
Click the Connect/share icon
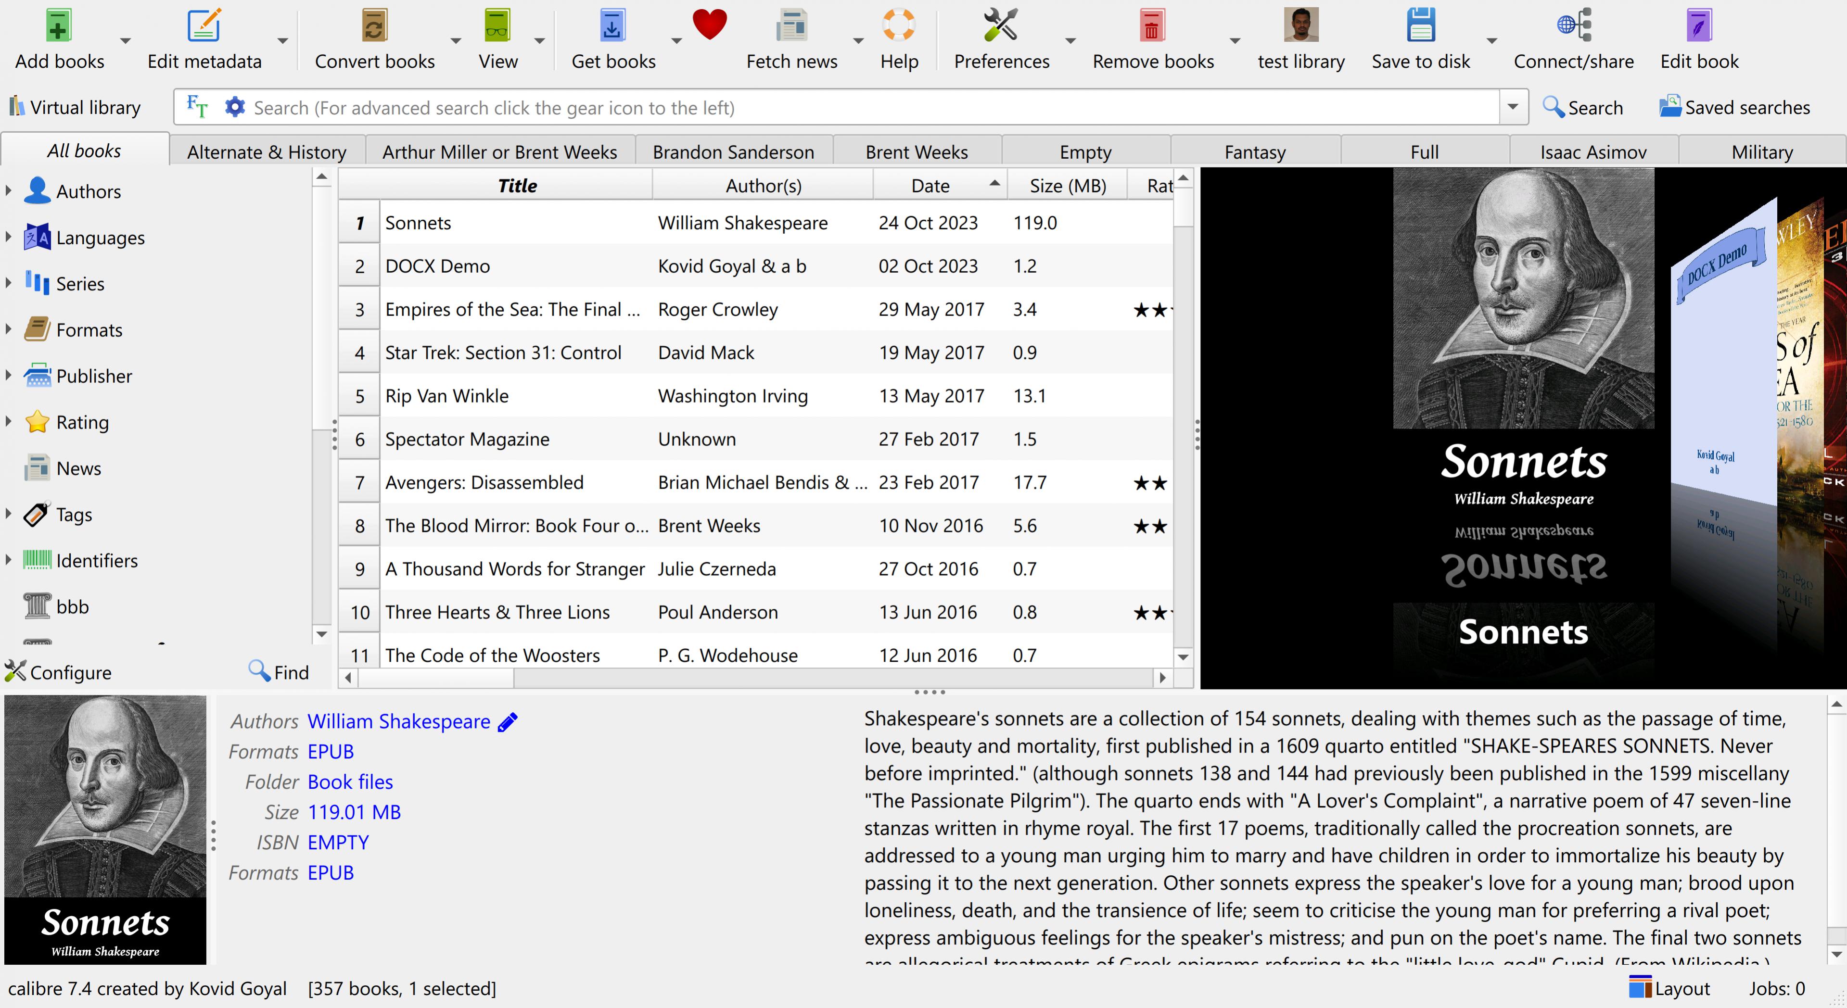point(1573,26)
